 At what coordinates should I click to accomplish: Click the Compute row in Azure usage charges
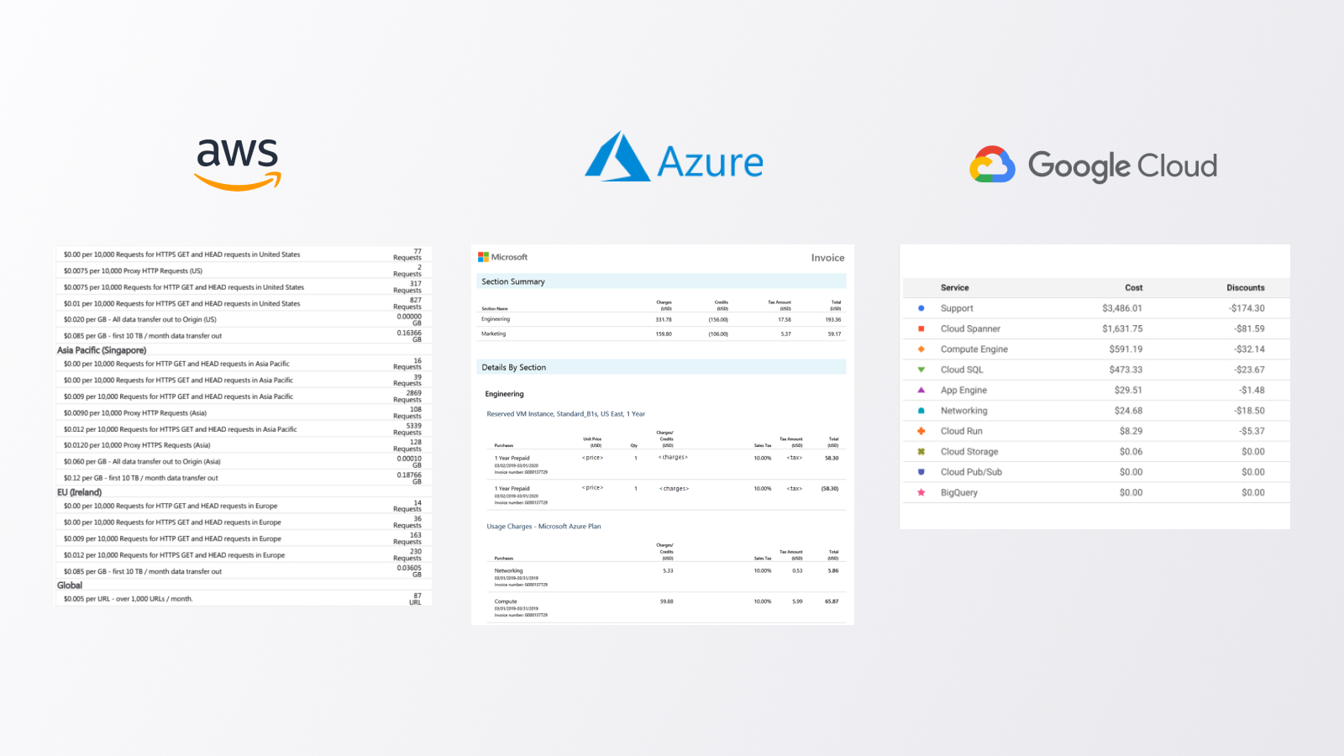coord(667,607)
